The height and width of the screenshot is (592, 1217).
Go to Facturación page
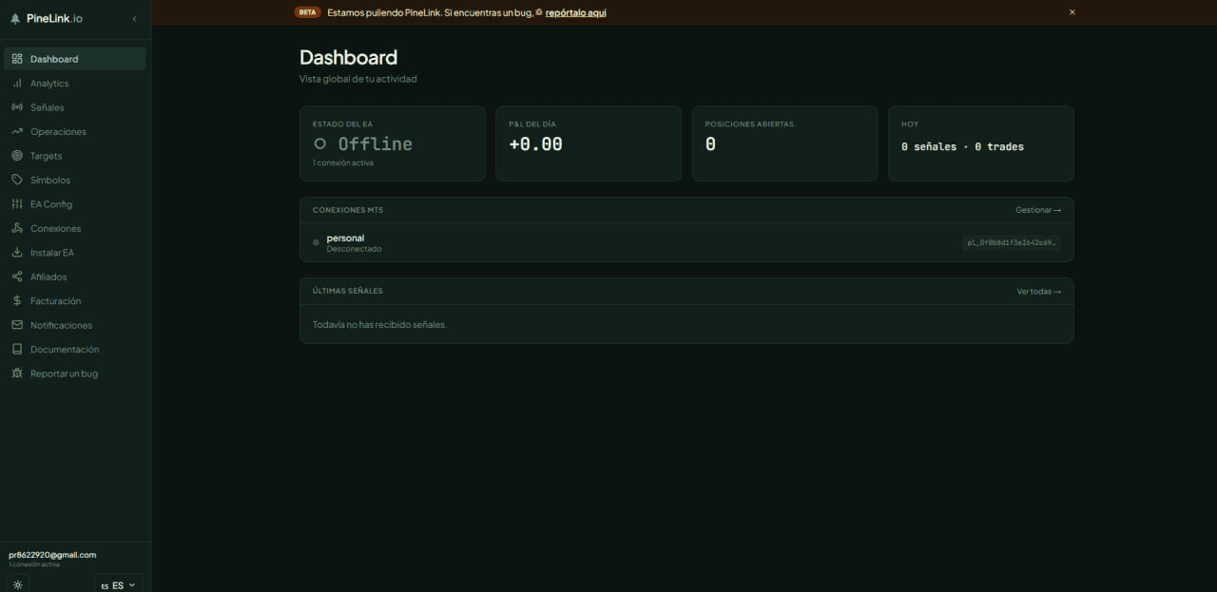(75, 301)
